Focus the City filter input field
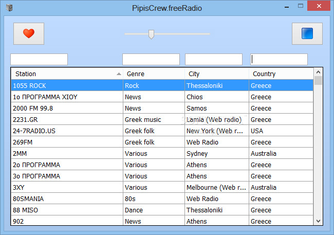This screenshot has height=235, width=334. click(x=214, y=59)
